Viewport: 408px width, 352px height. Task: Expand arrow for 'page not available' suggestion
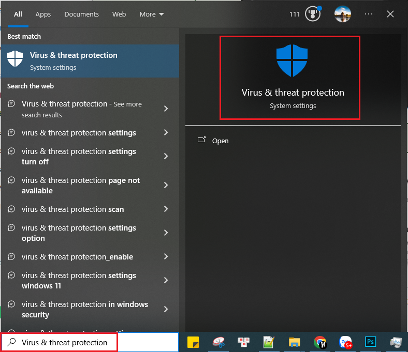tap(166, 185)
